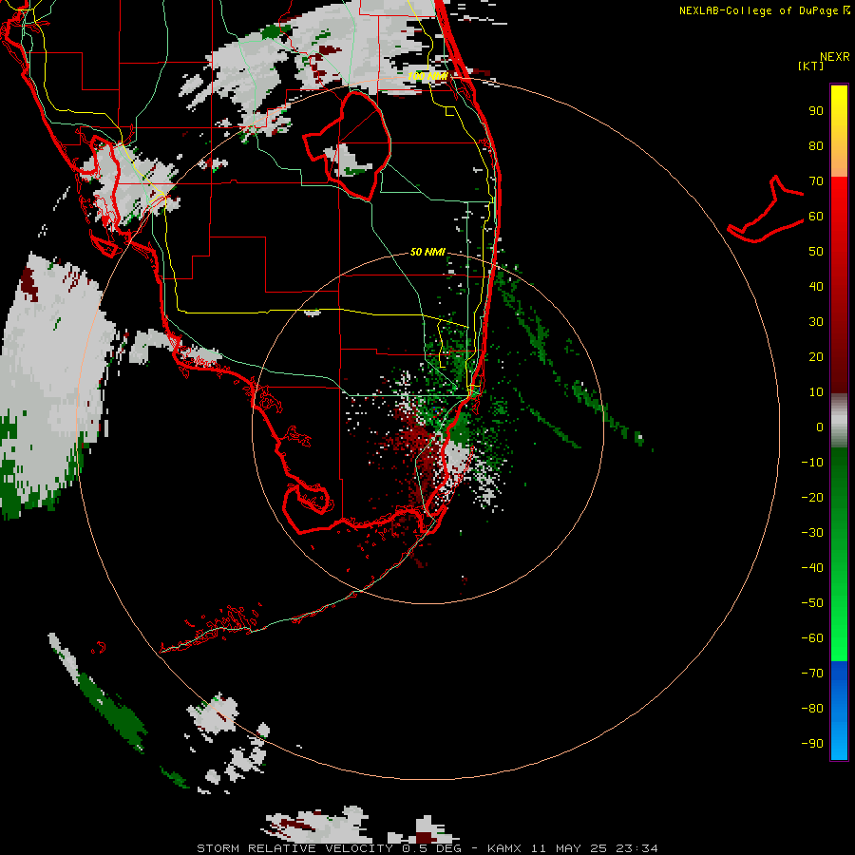Click the -20 value on velocity scale
This screenshot has height=855, width=855.
(812, 497)
